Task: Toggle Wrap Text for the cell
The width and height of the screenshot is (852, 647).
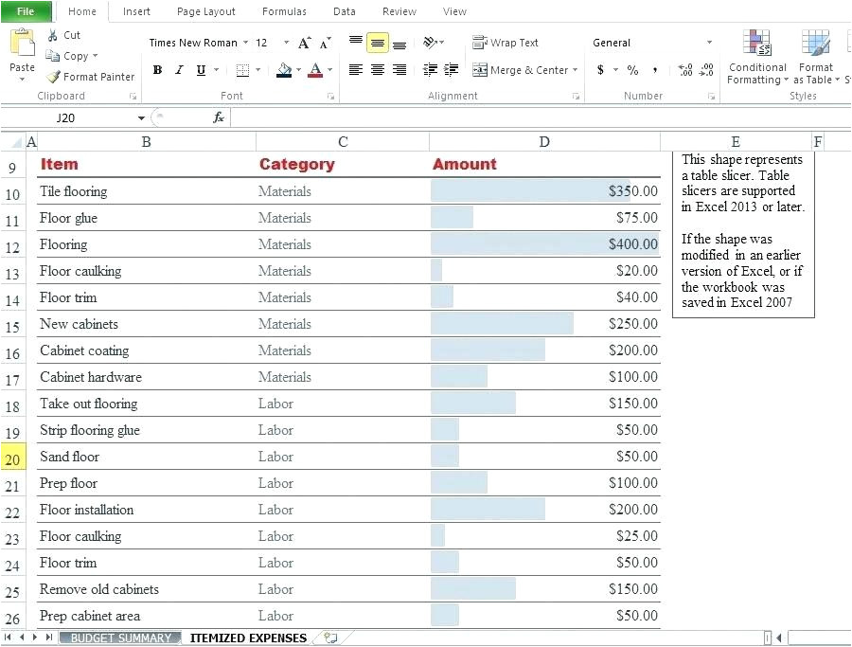Action: [x=506, y=43]
